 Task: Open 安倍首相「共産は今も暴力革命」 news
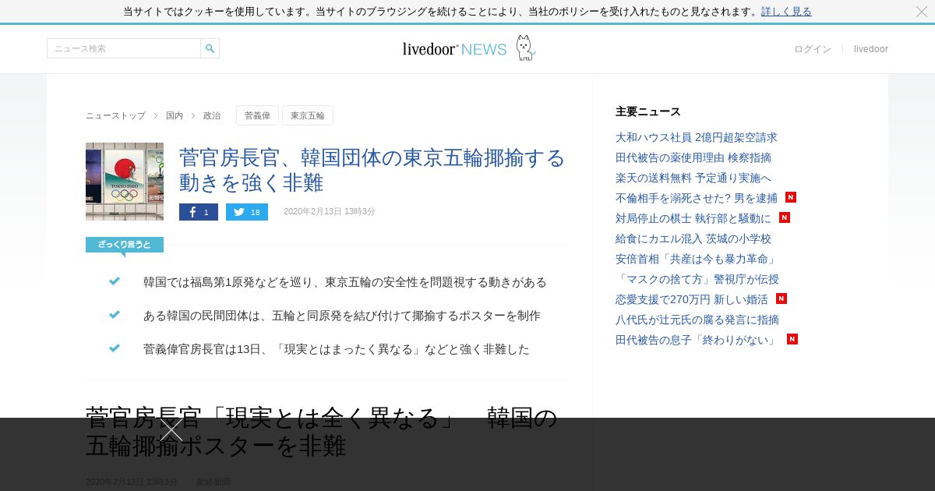[x=697, y=259]
